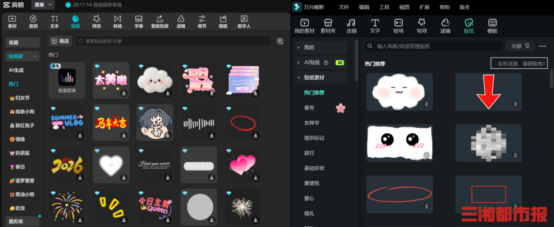Viewport: 554px width, 227px height.
Task: Open 模板 in 万兴喵影 toolbar
Action: click(492, 26)
